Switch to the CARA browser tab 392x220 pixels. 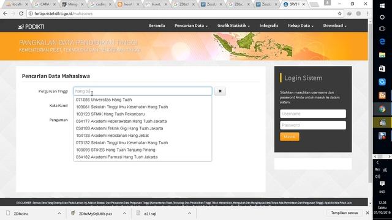45,4
